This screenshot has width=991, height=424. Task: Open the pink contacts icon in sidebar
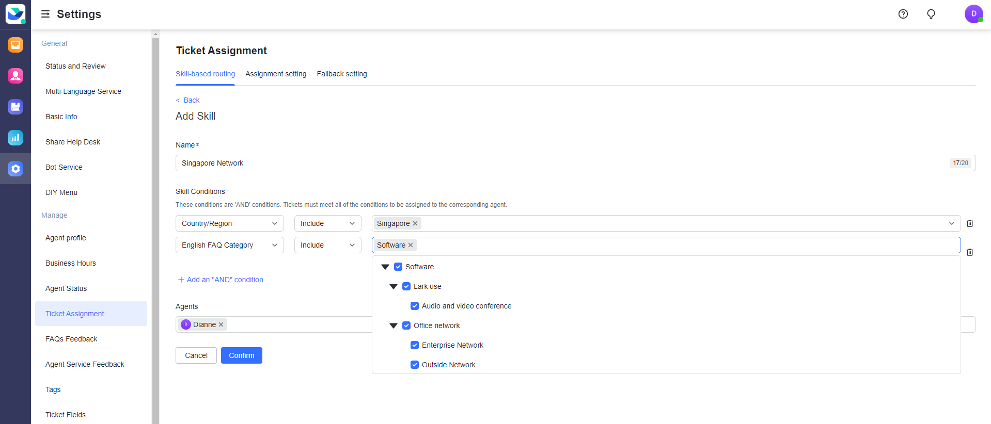(15, 76)
